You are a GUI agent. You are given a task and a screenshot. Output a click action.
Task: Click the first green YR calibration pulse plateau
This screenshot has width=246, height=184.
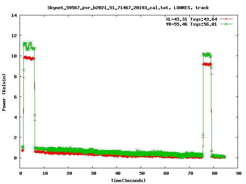(x=29, y=46)
